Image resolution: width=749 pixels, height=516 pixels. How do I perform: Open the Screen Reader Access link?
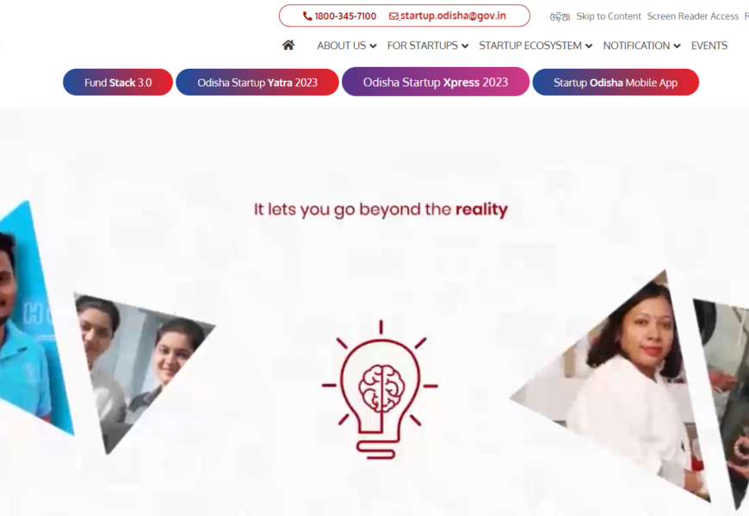pyautogui.click(x=693, y=16)
